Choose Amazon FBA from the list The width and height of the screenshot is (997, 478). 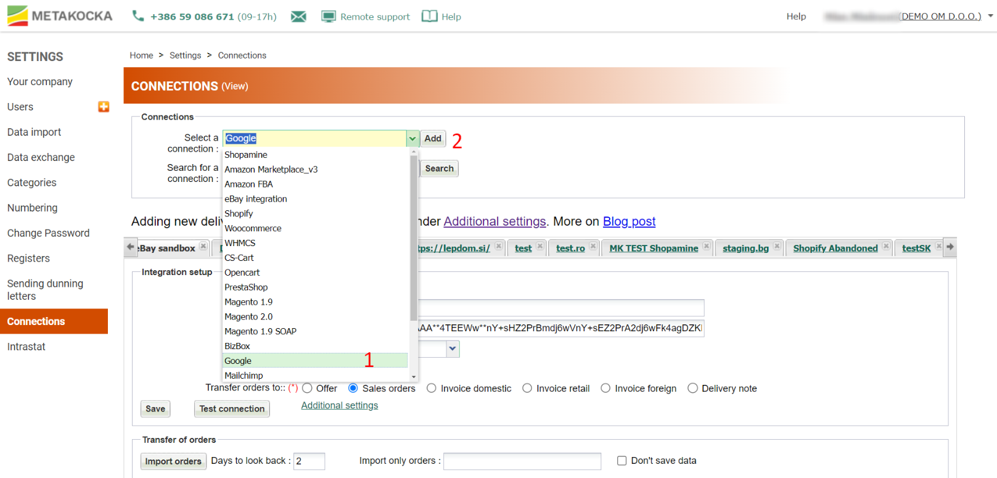click(316, 184)
